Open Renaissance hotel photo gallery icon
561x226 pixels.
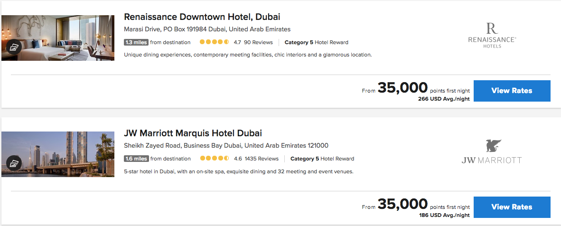click(13, 47)
